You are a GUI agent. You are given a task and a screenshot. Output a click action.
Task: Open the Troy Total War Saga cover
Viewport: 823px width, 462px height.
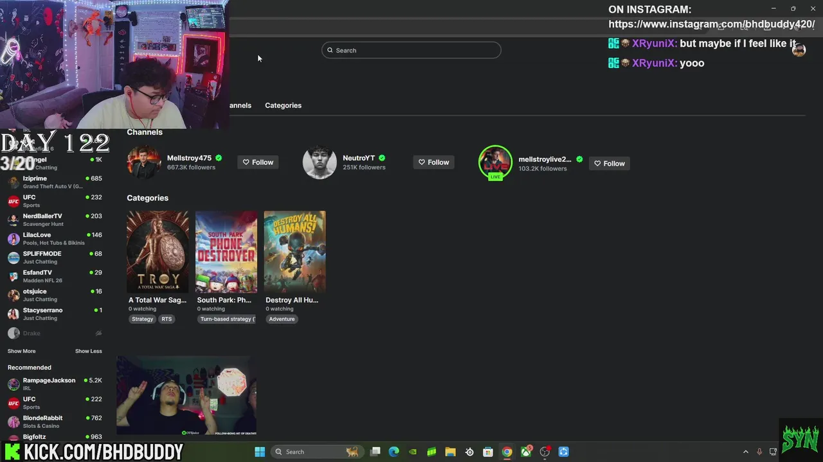pos(158,252)
